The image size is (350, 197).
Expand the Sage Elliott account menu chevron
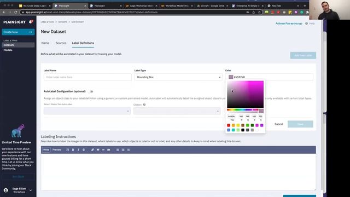(31, 190)
